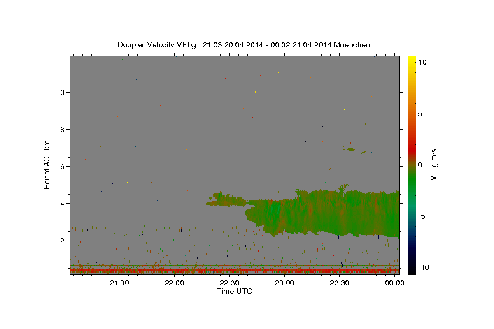Click the 'Muenchen' location in the title
Viewport: 494px width, 329px height.
tap(352, 45)
